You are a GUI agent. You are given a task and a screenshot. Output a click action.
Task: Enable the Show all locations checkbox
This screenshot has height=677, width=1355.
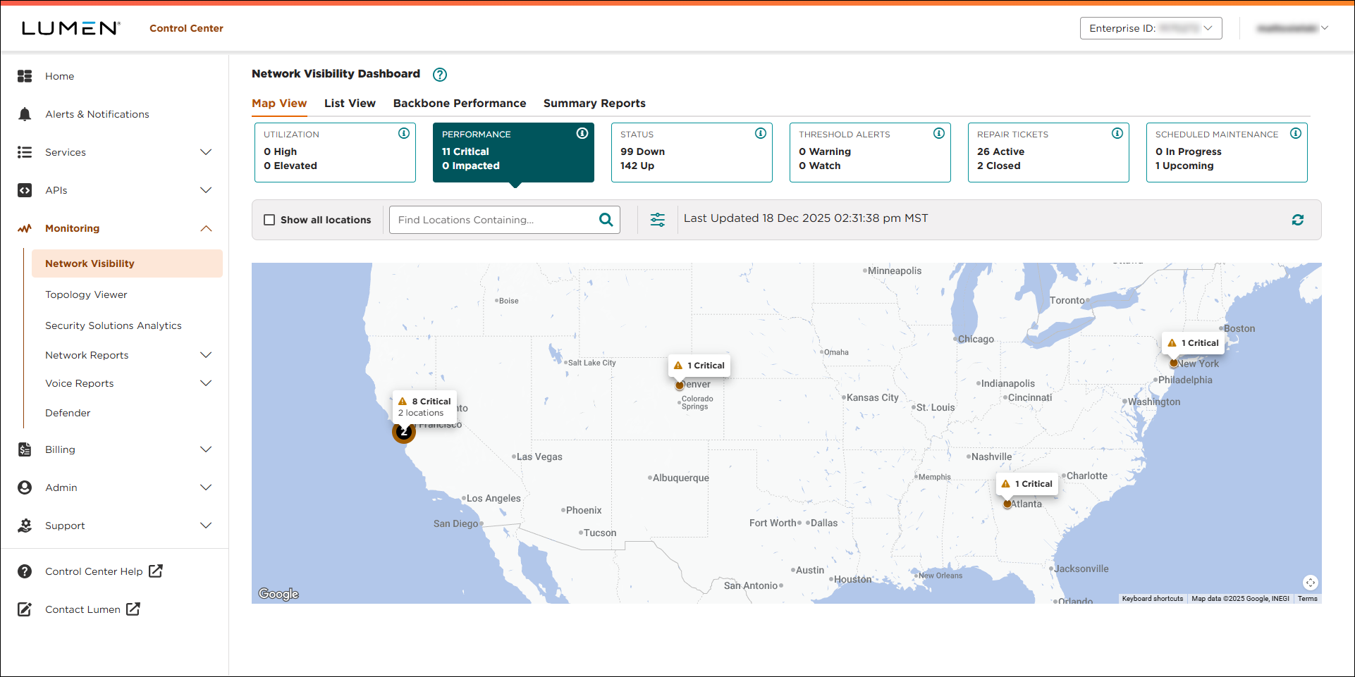(x=269, y=219)
